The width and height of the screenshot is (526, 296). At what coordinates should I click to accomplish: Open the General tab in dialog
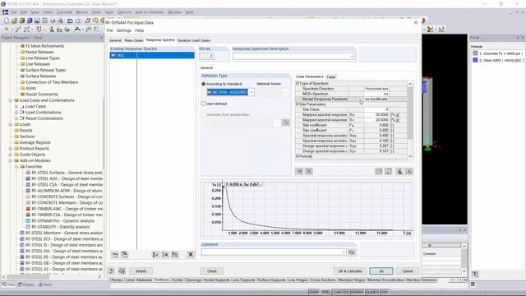(x=115, y=40)
